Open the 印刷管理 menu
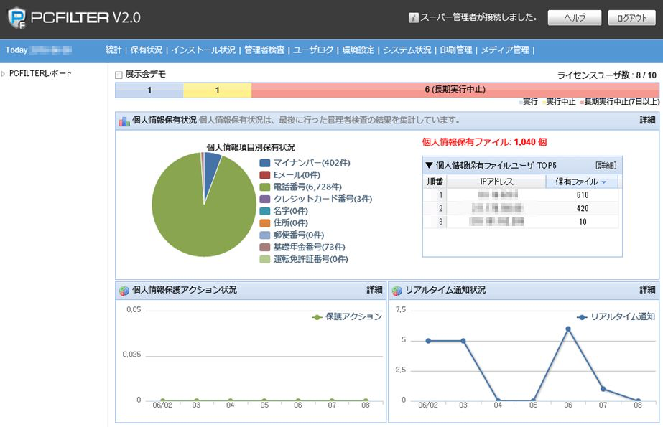The width and height of the screenshot is (663, 427). click(x=456, y=50)
